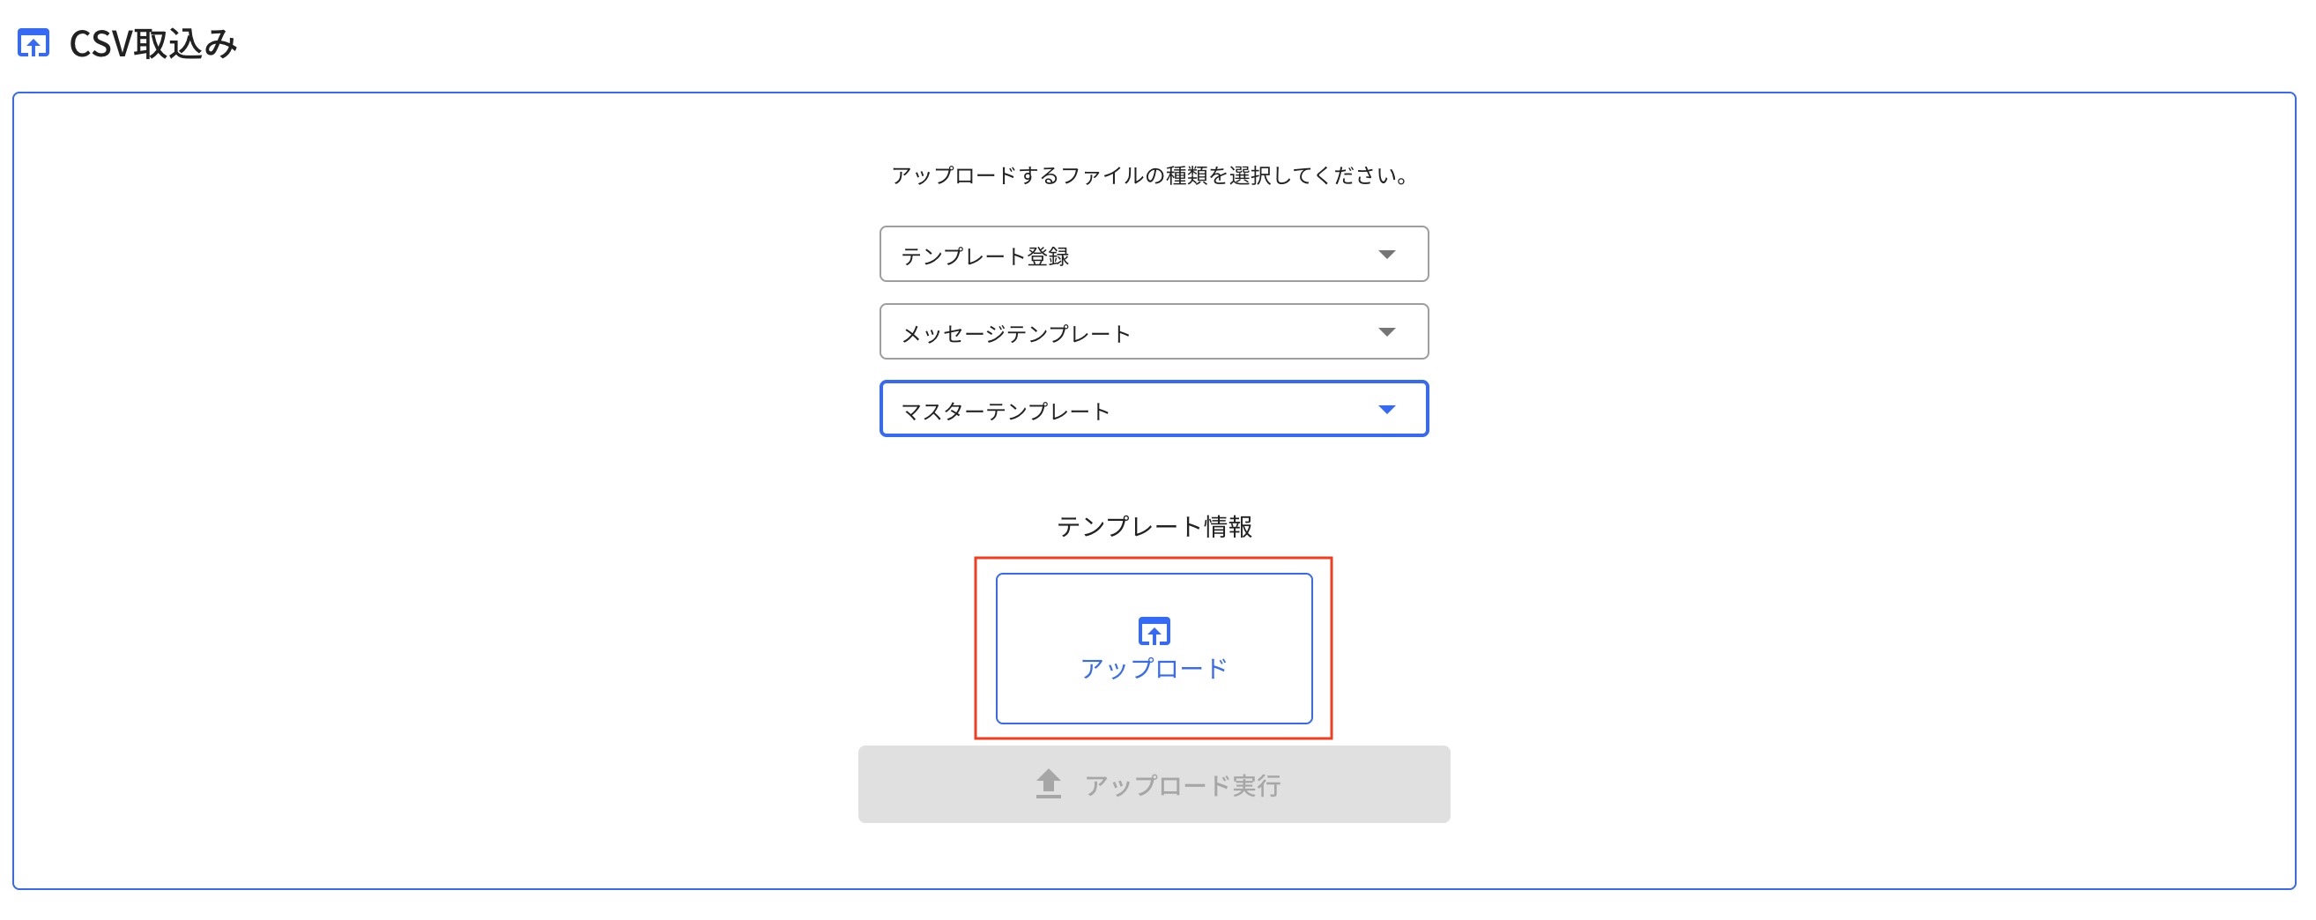Viewport: 2316px width, 920px height.
Task: Click the caret arrow on テンプレート登録 selector
Action: pyautogui.click(x=1387, y=254)
